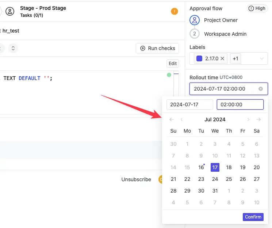The height and width of the screenshot is (228, 272).
Task: Click the green status dot in editor
Action: (x=169, y=75)
